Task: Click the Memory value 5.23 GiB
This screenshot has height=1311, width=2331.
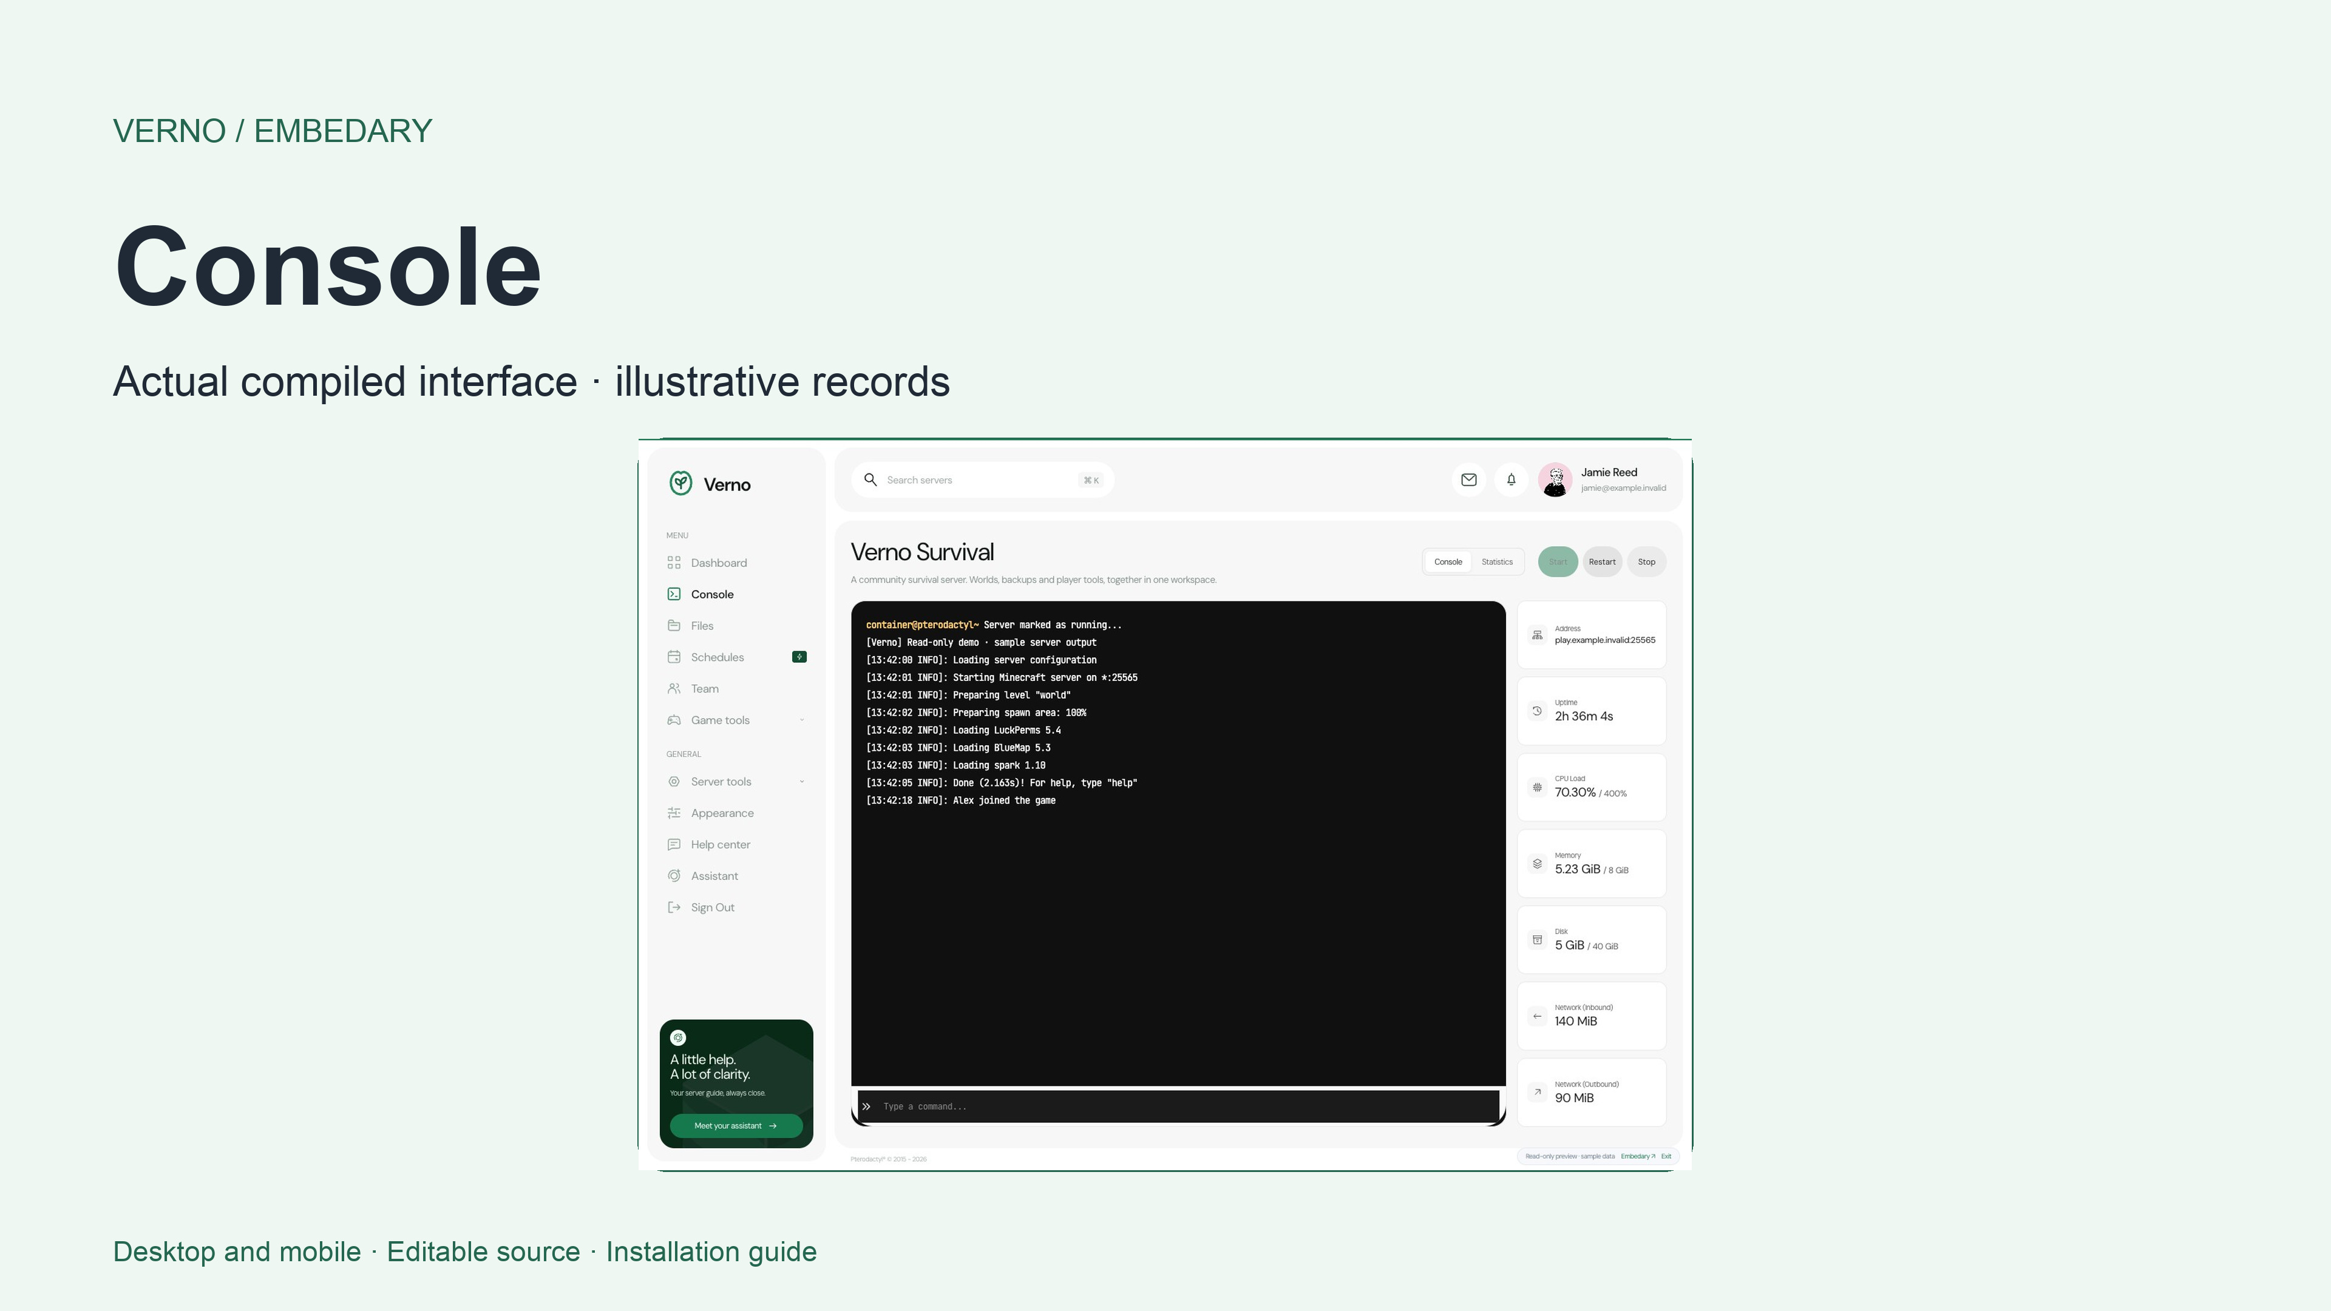Action: click(x=1577, y=869)
